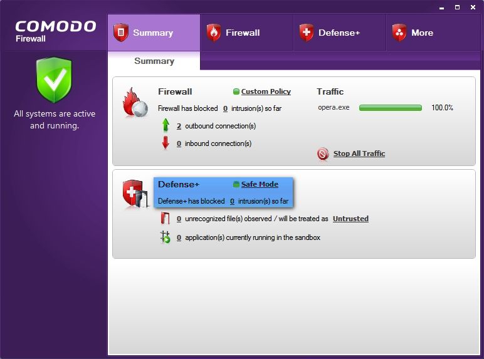484x359 pixels.
Task: Click the Defense+ blocked intrusions count
Action: 232,201
